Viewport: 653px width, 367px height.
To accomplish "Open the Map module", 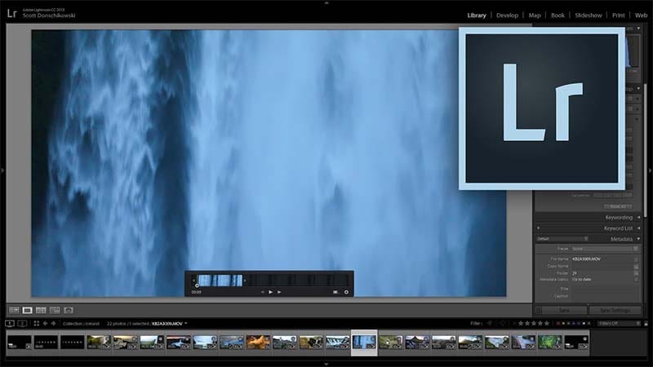I will click(x=535, y=15).
